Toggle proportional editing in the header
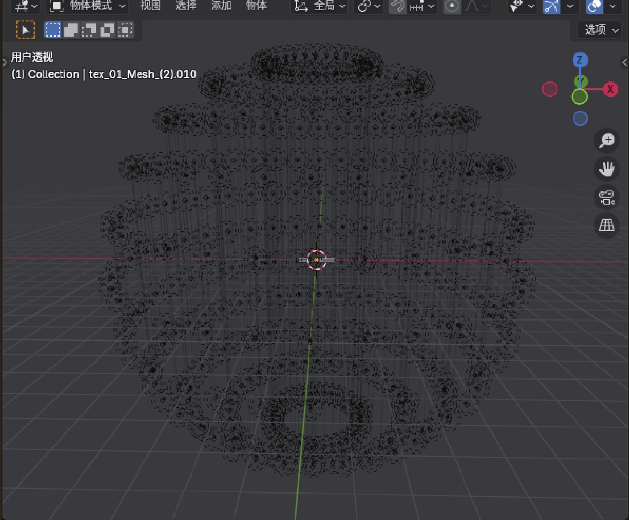The width and height of the screenshot is (629, 520). point(452,6)
